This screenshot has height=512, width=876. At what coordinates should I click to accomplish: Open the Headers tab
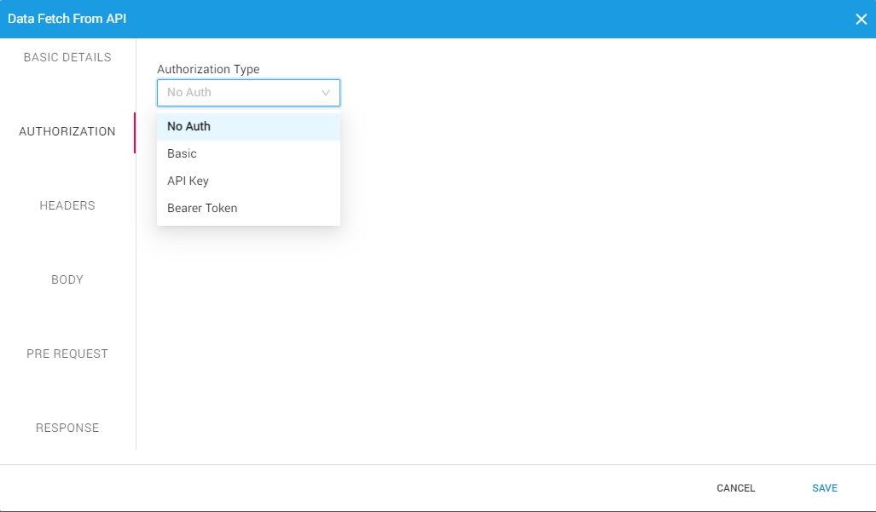67,206
